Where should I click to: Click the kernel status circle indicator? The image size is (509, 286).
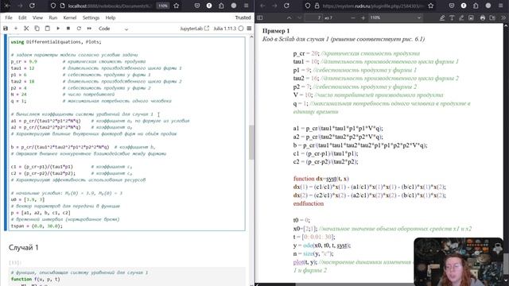click(241, 29)
